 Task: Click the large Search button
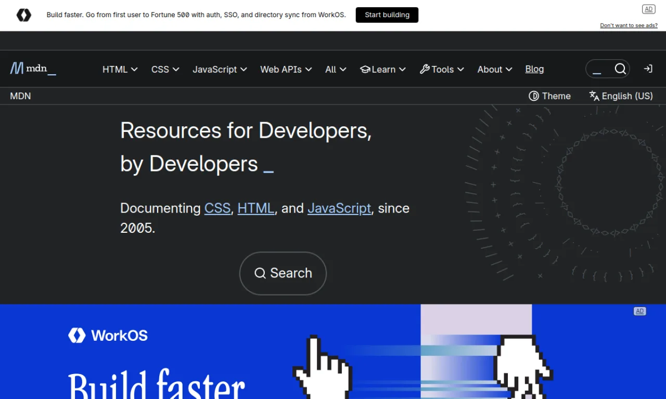coord(283,273)
